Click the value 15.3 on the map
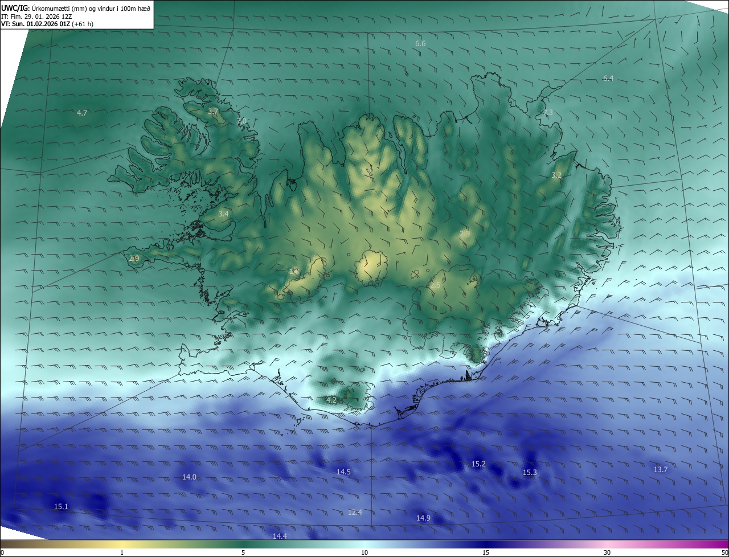Image resolution: width=729 pixels, height=557 pixels. tap(530, 472)
